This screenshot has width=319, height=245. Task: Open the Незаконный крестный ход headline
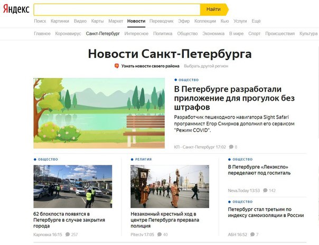165,220
